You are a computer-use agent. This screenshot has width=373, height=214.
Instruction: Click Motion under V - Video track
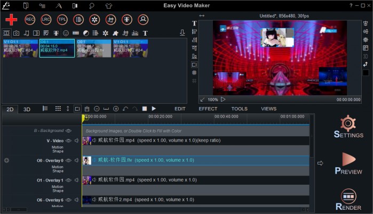58,147
